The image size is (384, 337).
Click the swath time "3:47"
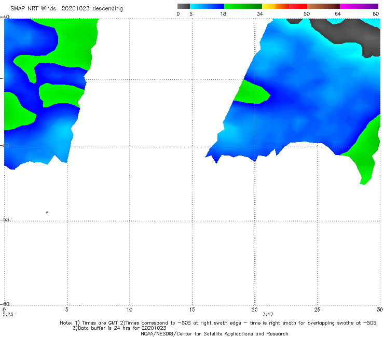(x=268, y=315)
